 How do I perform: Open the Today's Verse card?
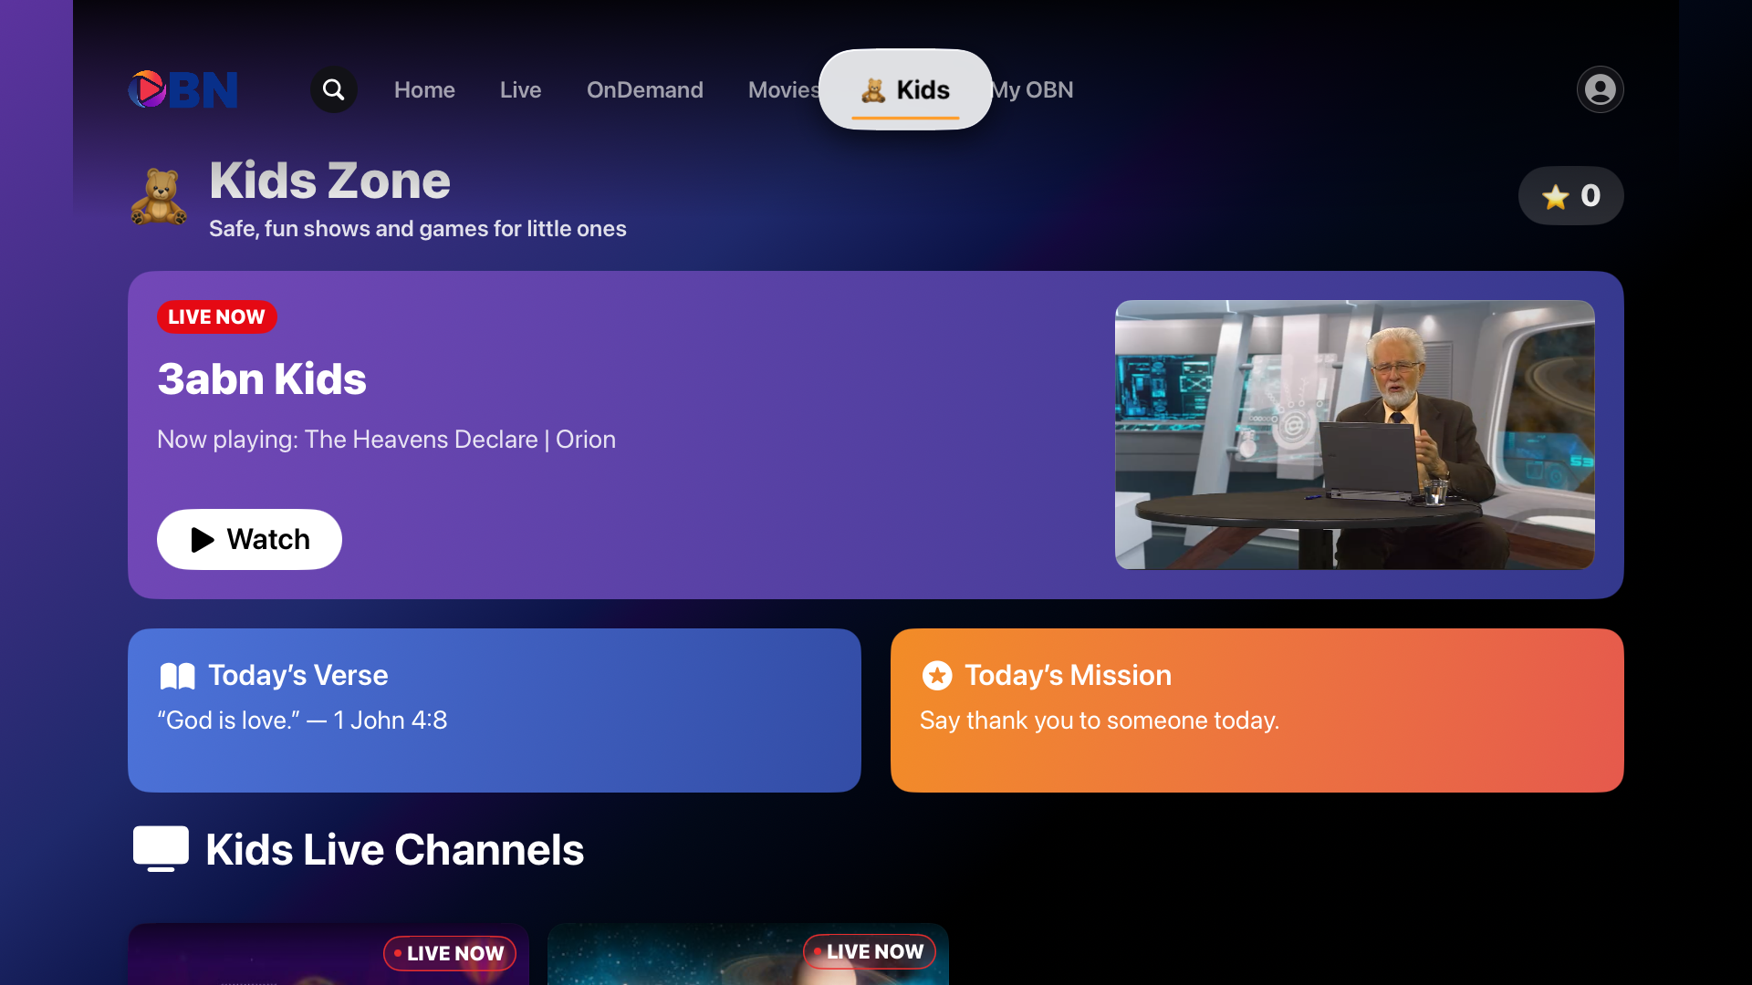click(495, 710)
